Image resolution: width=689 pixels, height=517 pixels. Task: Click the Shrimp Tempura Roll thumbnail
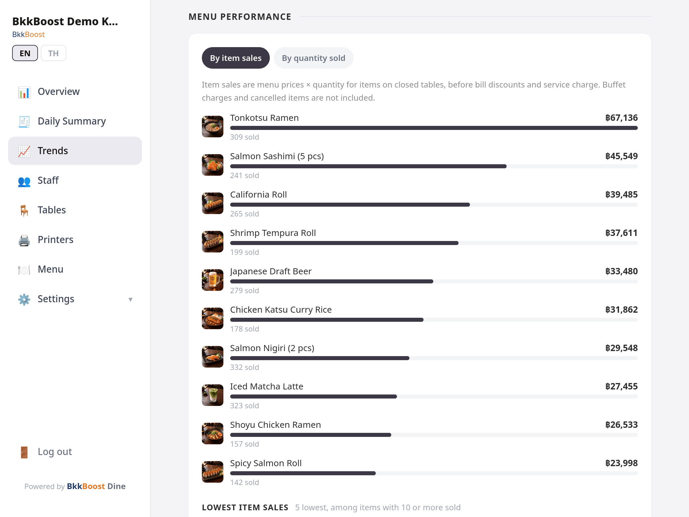[213, 242]
